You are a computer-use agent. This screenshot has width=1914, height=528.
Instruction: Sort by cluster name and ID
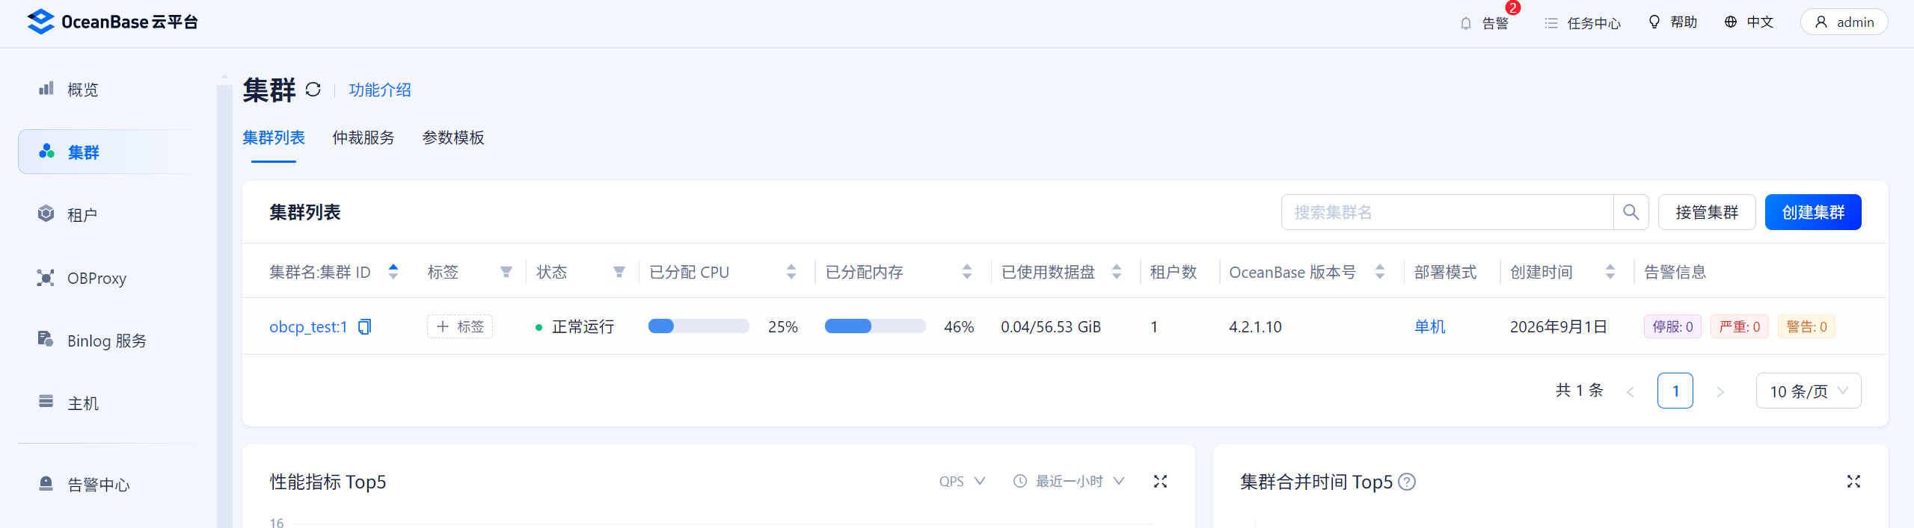[393, 272]
